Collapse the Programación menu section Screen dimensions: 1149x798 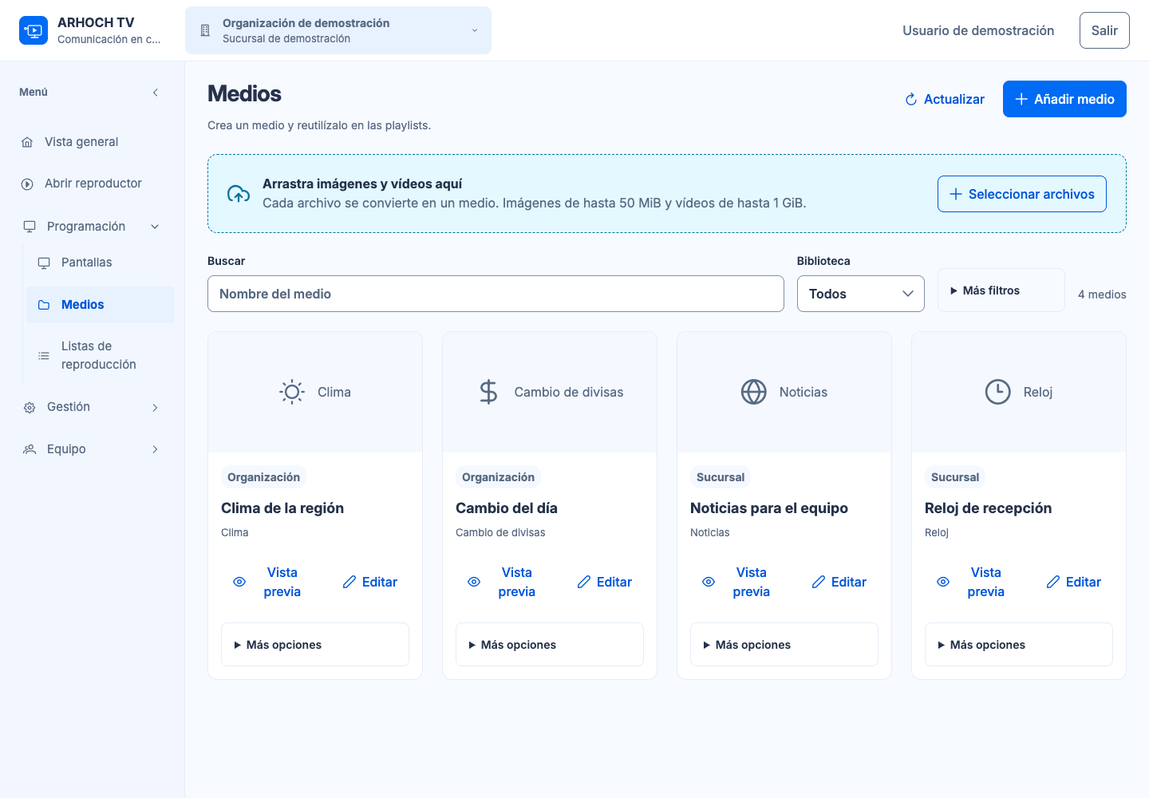tap(92, 227)
